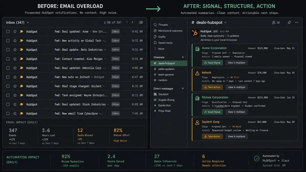The width and height of the screenshot is (306, 172).
Task: Select checkbox for 'Task assigned: Wayne Enterpri' email
Action: 8,95
